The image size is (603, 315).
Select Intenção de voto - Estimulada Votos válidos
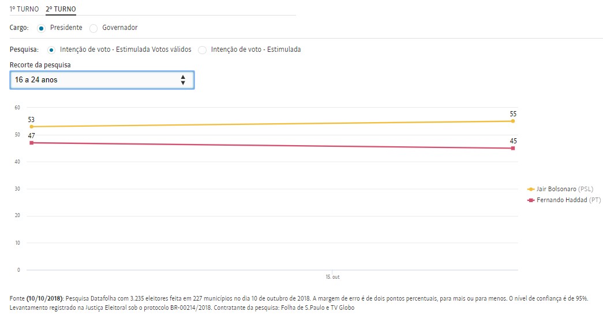coord(51,50)
